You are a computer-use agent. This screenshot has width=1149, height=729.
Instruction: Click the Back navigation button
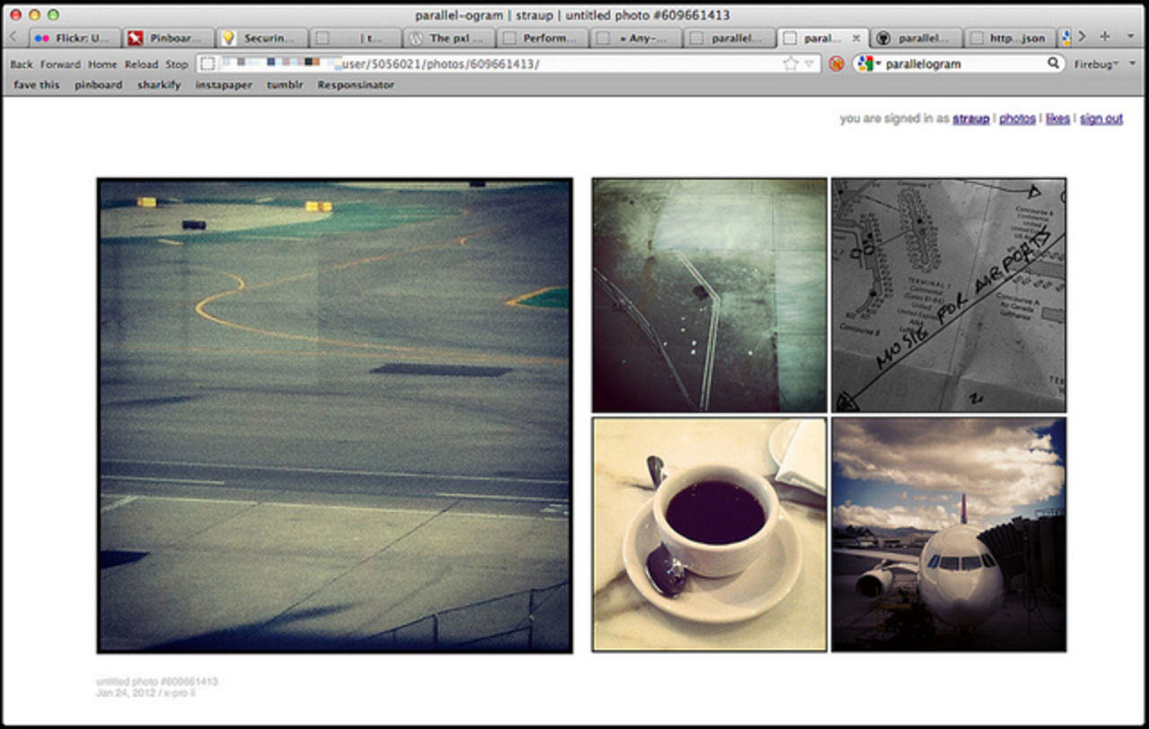click(21, 64)
